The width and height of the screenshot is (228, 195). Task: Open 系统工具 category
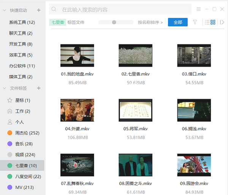click(22, 22)
